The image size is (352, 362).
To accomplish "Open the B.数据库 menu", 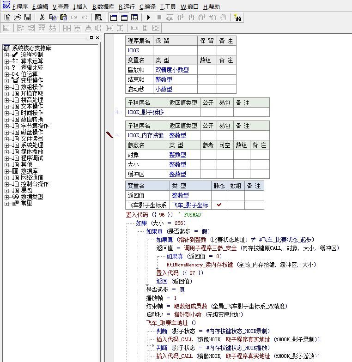I will tap(103, 7).
